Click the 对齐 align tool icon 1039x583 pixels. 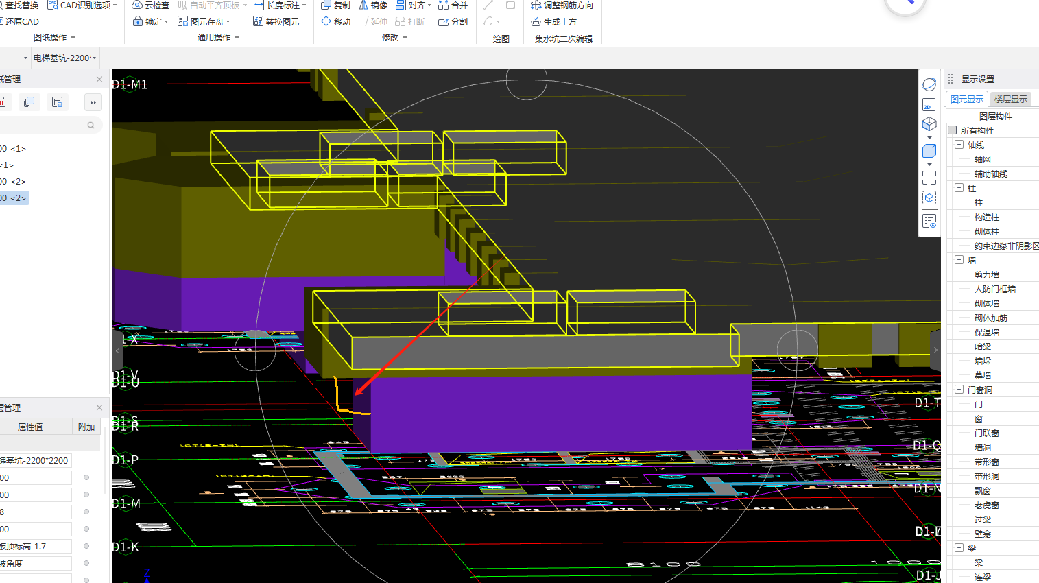coord(401,5)
